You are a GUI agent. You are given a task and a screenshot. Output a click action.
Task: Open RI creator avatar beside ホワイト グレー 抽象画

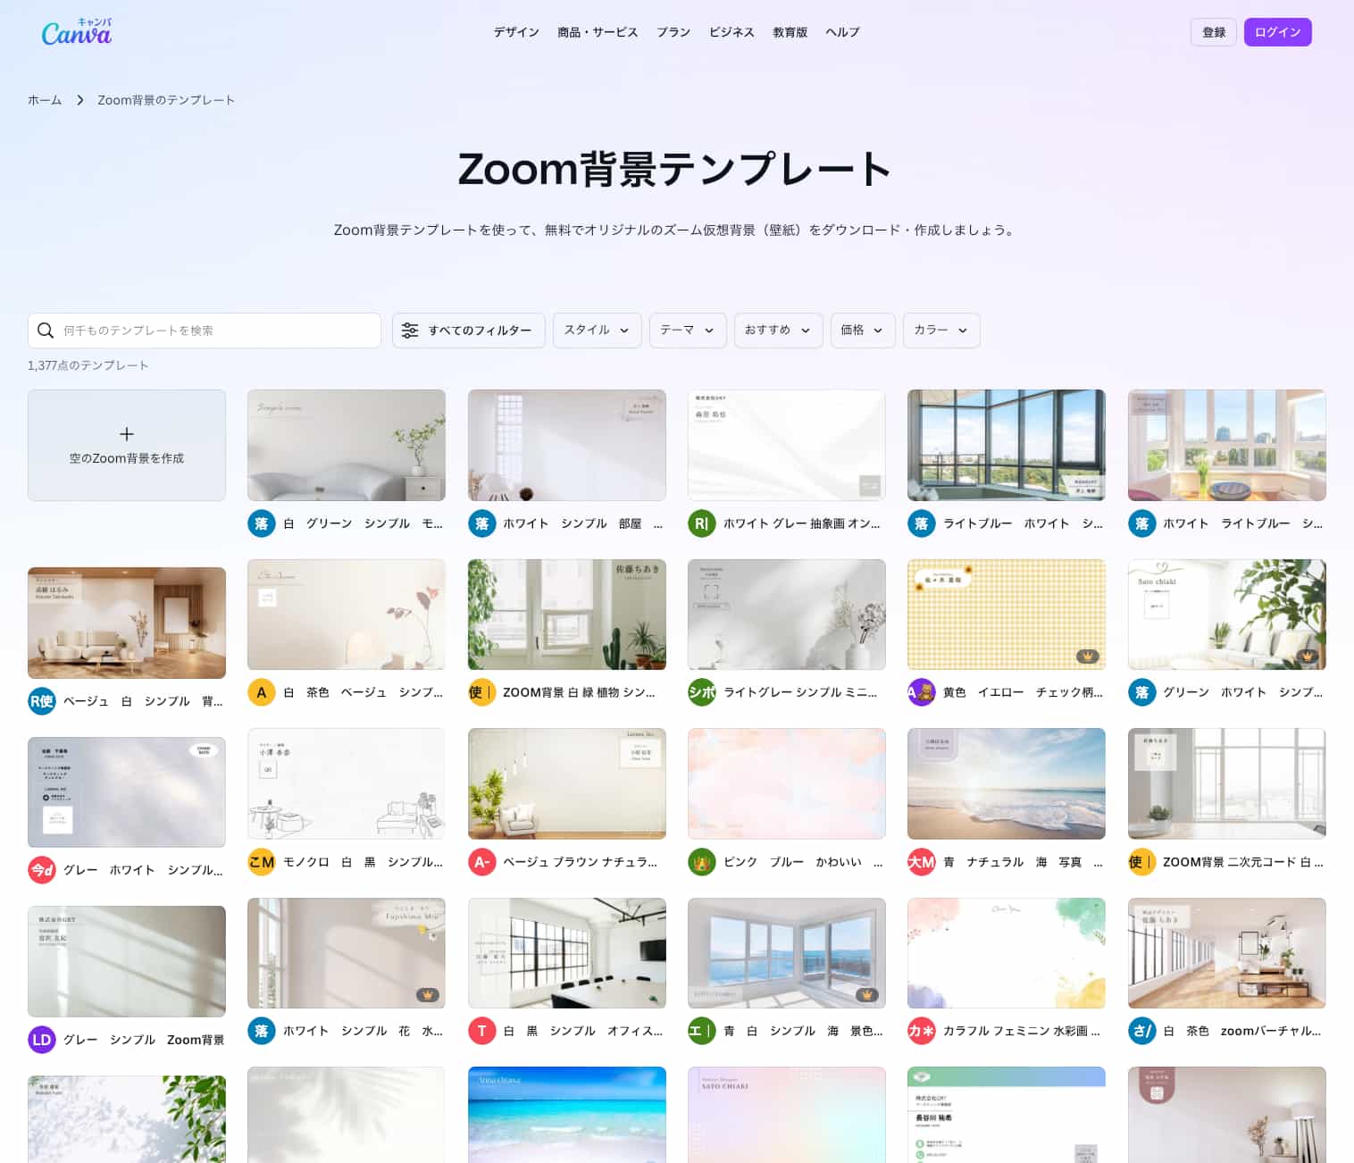(702, 523)
